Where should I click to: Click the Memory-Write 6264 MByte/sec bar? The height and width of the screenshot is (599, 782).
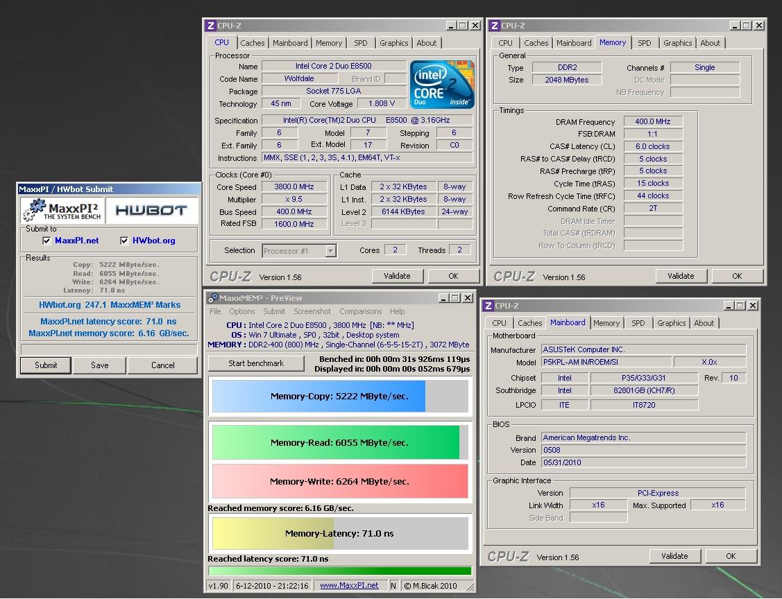(x=340, y=481)
